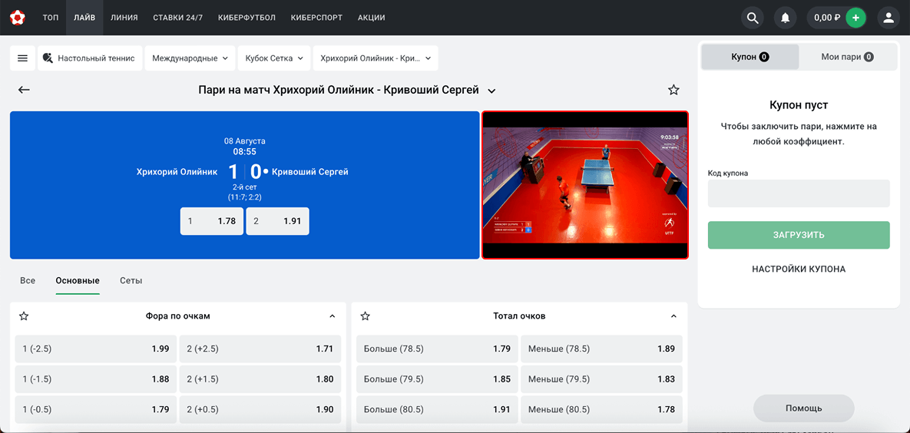Click the red site logo icon
Viewport: 910px width, 433px height.
(17, 17)
